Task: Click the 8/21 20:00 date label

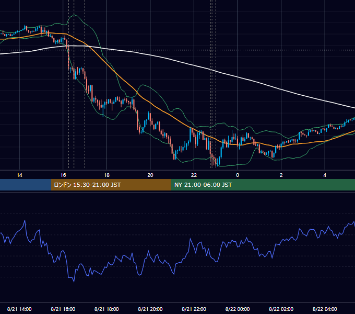Action: point(150,309)
